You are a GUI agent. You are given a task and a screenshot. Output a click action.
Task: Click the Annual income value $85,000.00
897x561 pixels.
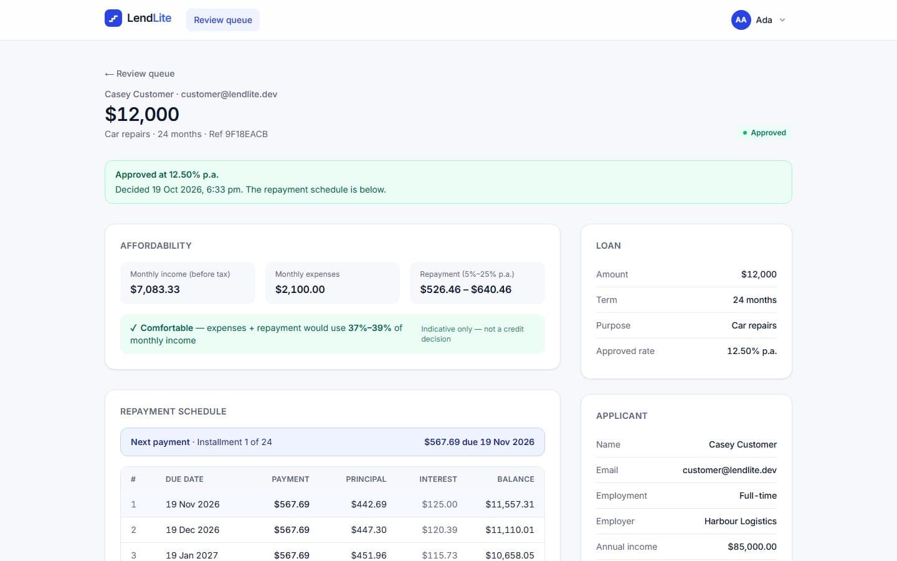[x=752, y=547]
